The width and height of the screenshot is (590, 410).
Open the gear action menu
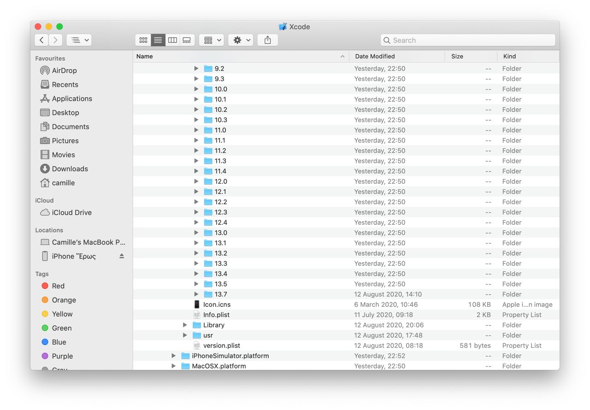[241, 40]
